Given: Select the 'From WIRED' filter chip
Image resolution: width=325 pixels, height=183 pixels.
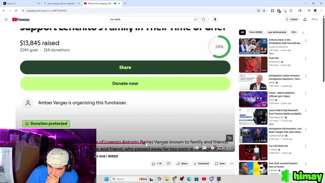Looking at the screenshot, I should (256, 32).
